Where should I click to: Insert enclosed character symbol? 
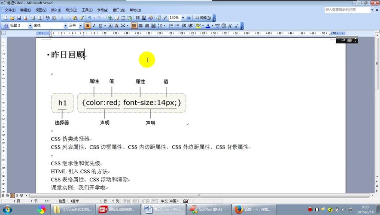coord(224,25)
